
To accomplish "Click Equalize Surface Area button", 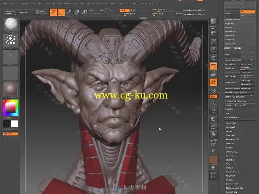I will point(240,101).
